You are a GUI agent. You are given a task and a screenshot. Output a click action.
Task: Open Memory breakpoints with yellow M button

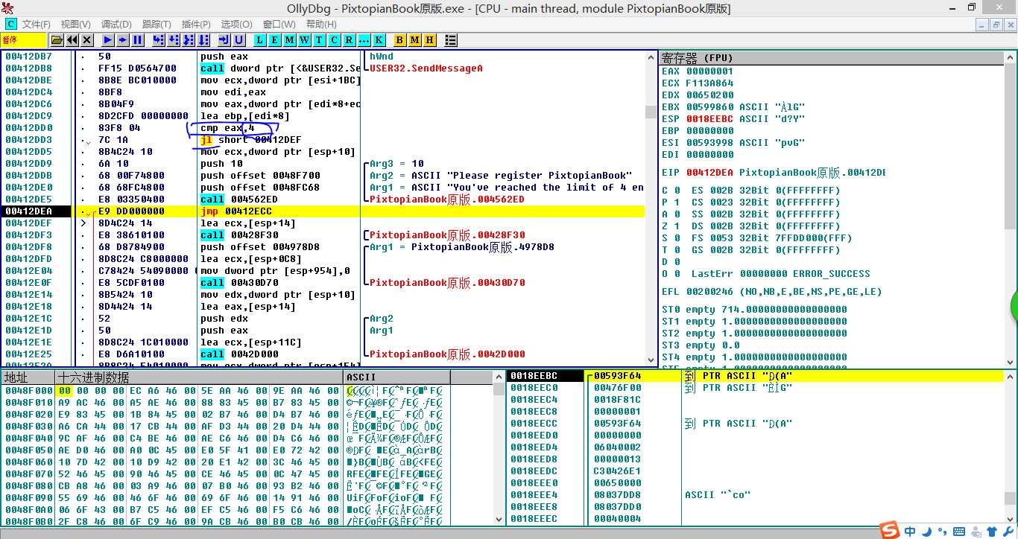pyautogui.click(x=415, y=40)
